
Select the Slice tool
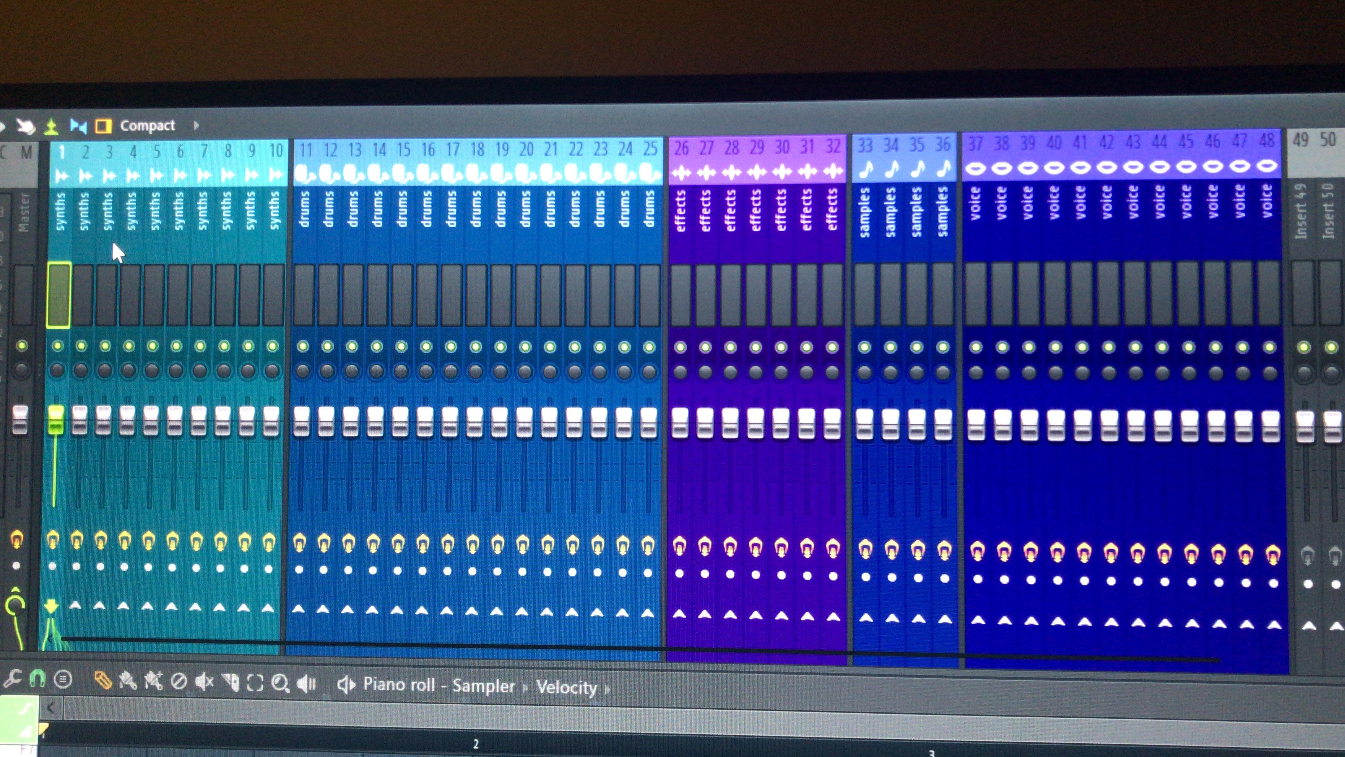[x=231, y=682]
